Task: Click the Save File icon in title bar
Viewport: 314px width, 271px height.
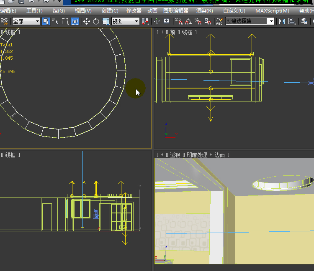Action: pyautogui.click(x=21, y=2)
